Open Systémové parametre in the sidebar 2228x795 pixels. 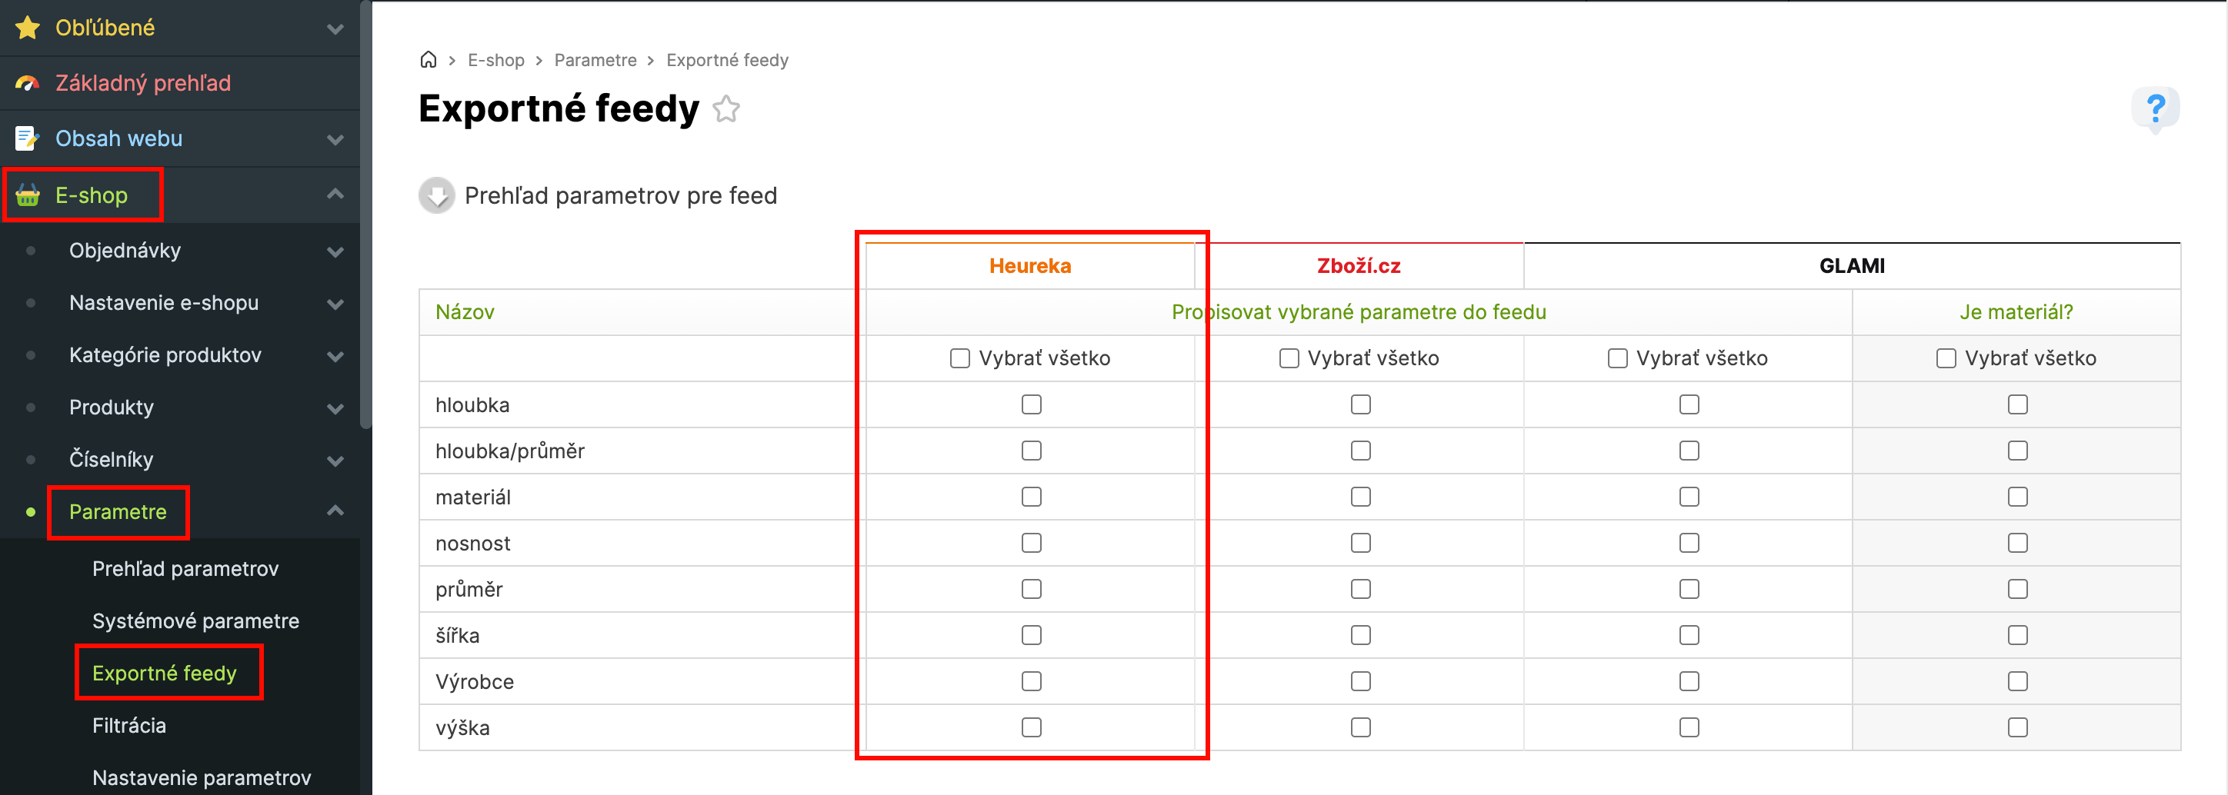point(195,621)
